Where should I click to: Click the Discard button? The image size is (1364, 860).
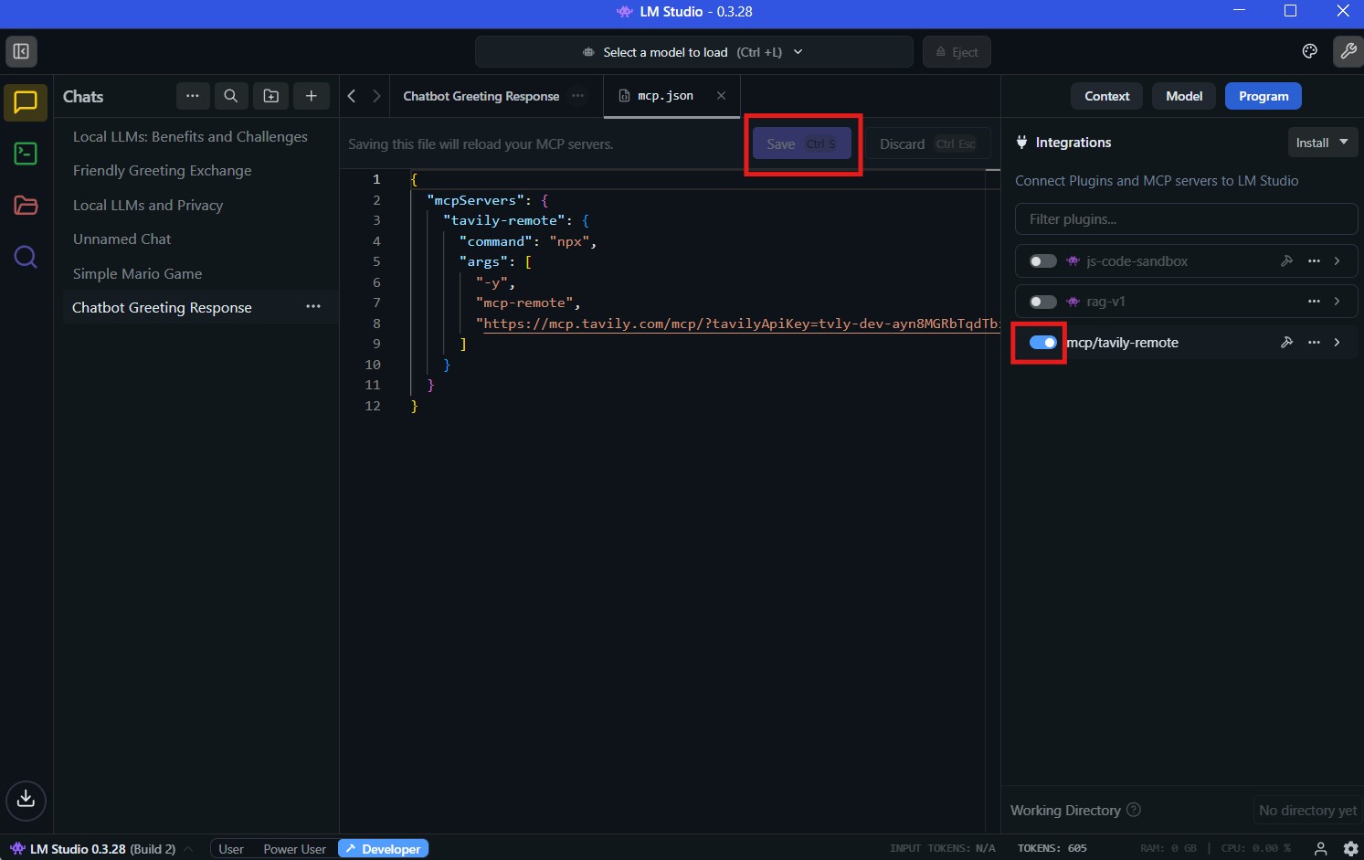[927, 144]
